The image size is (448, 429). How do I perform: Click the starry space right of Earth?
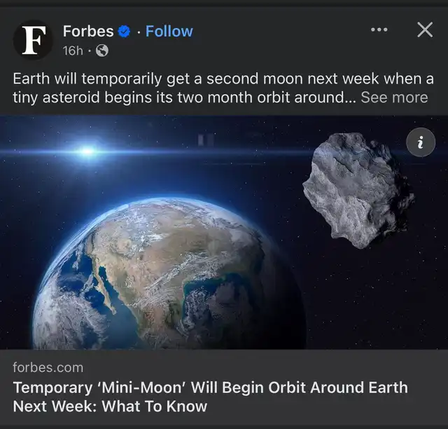coord(364,301)
